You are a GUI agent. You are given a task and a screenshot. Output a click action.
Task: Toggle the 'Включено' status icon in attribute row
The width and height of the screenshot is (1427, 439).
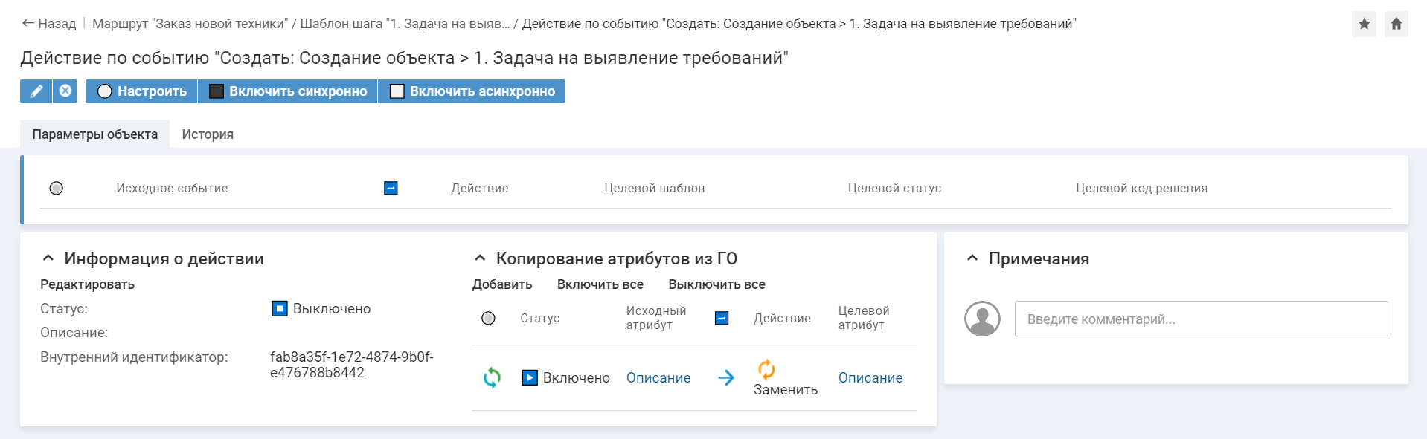pos(530,378)
